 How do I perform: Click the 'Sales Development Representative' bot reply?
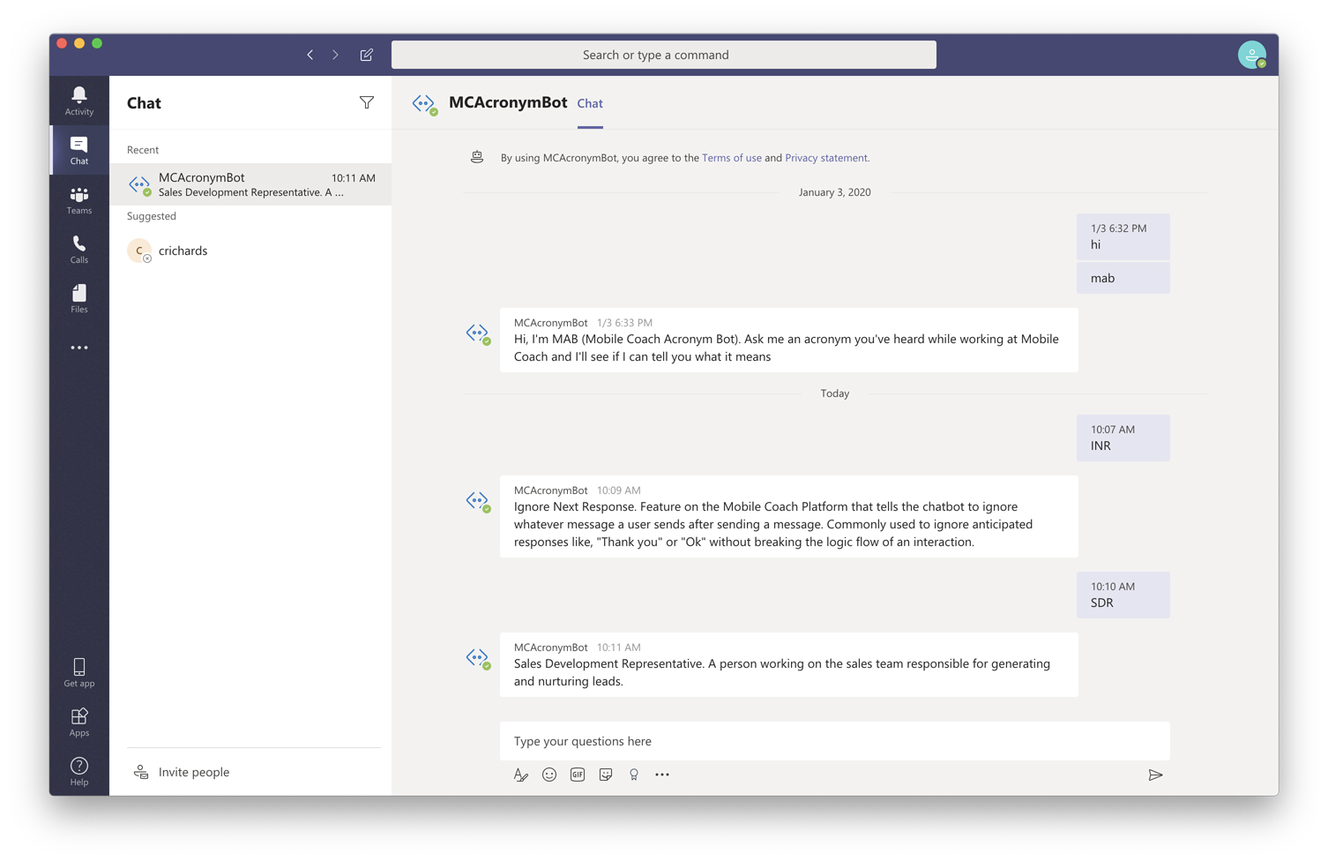point(788,664)
